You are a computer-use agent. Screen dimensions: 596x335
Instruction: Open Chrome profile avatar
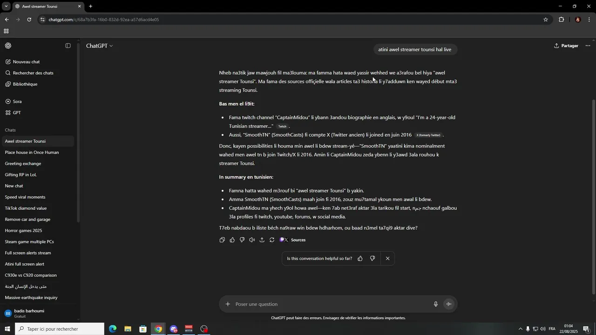pos(578,20)
